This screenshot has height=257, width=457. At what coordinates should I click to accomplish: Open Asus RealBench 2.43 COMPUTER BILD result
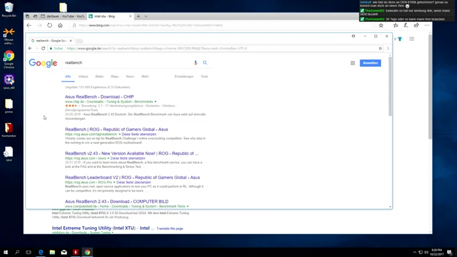pyautogui.click(x=117, y=201)
